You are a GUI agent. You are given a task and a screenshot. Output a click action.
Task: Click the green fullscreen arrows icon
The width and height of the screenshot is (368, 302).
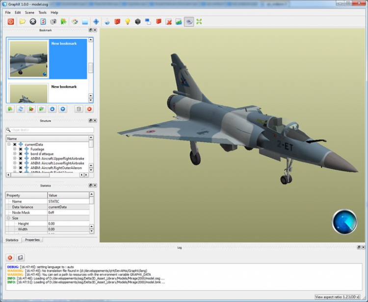point(199,22)
